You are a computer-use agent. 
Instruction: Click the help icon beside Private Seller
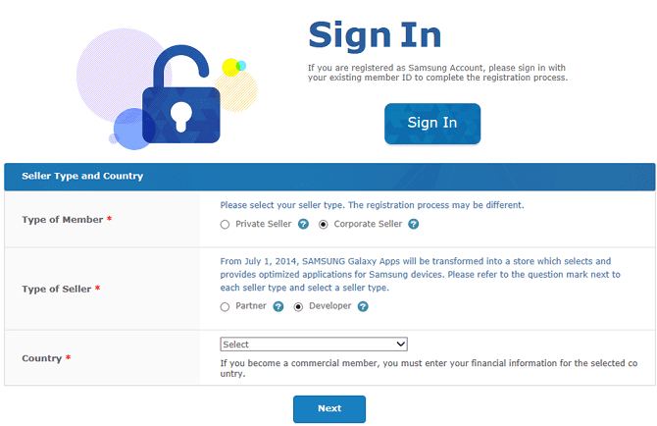(x=303, y=225)
